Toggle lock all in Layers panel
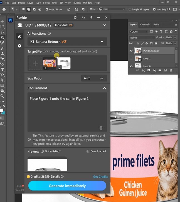 [156, 43]
